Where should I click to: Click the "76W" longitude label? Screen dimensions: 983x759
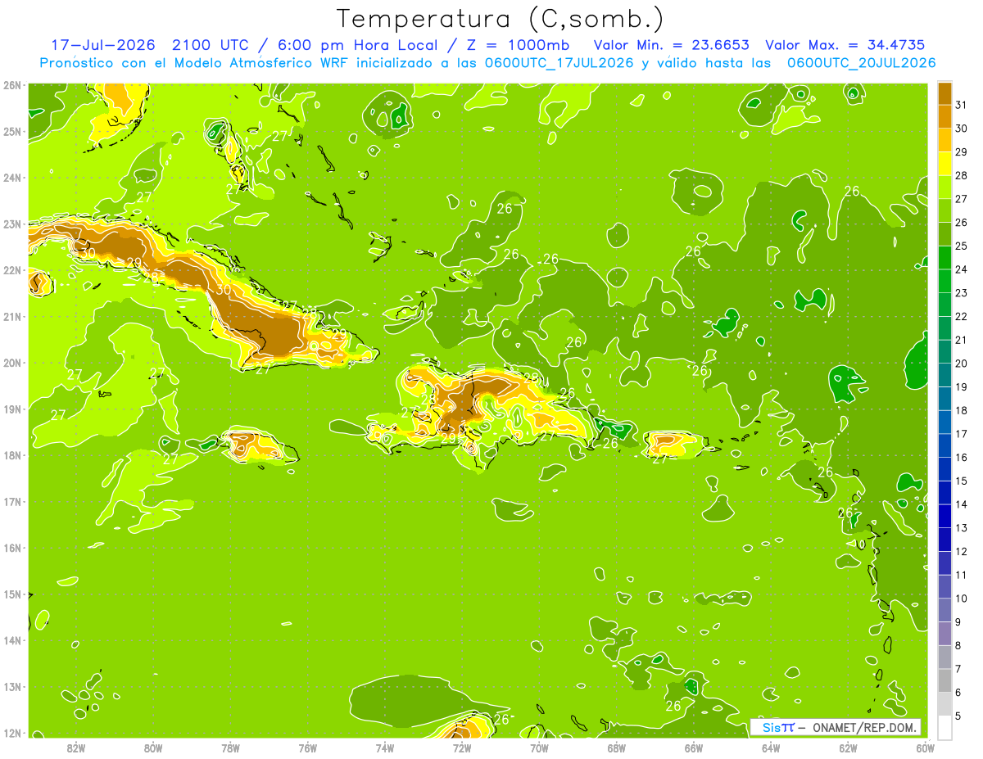pos(308,747)
